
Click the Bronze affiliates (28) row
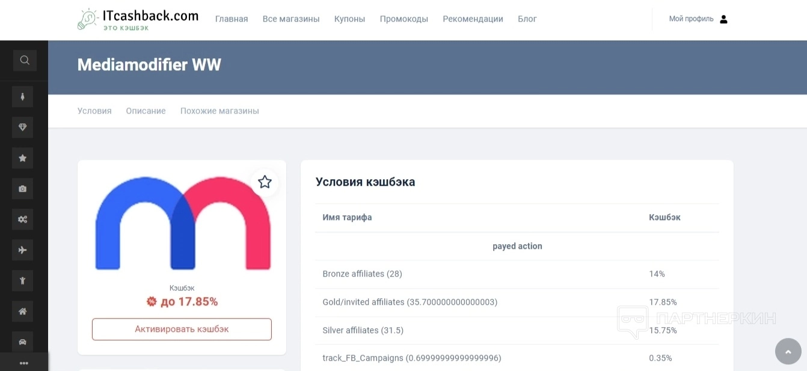517,274
